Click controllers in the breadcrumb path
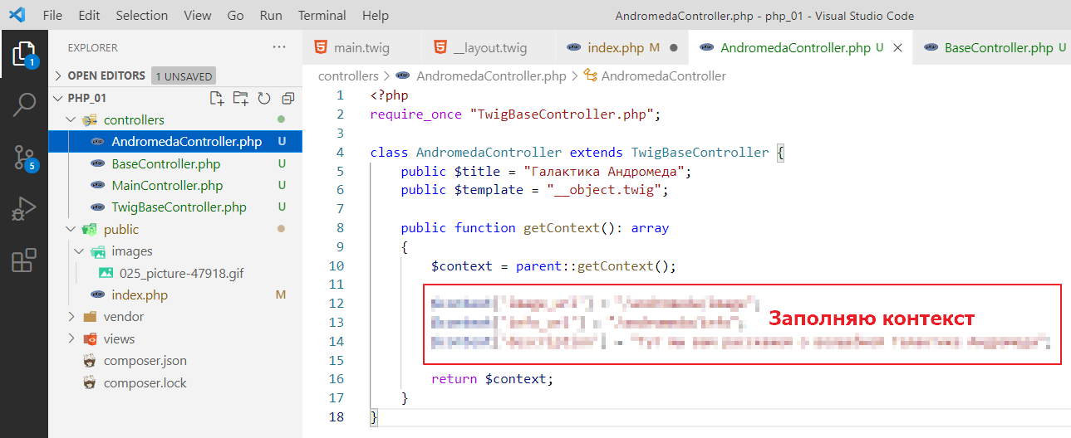The width and height of the screenshot is (1071, 438). 348,76
